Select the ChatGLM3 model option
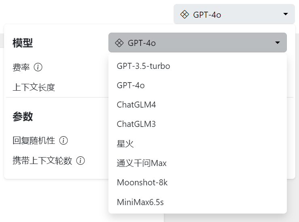 click(136, 124)
